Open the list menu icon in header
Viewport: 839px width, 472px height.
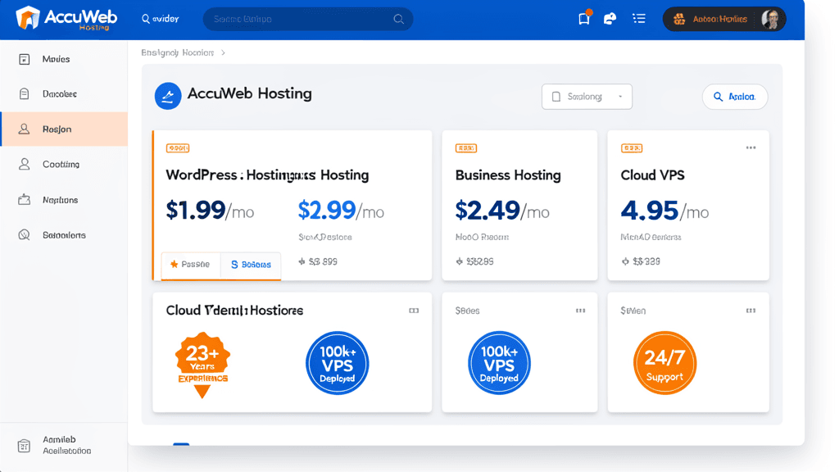[x=639, y=19]
